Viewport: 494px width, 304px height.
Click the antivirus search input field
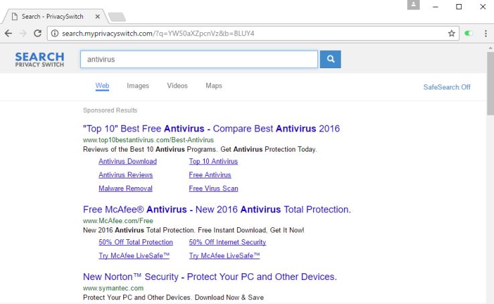click(199, 59)
